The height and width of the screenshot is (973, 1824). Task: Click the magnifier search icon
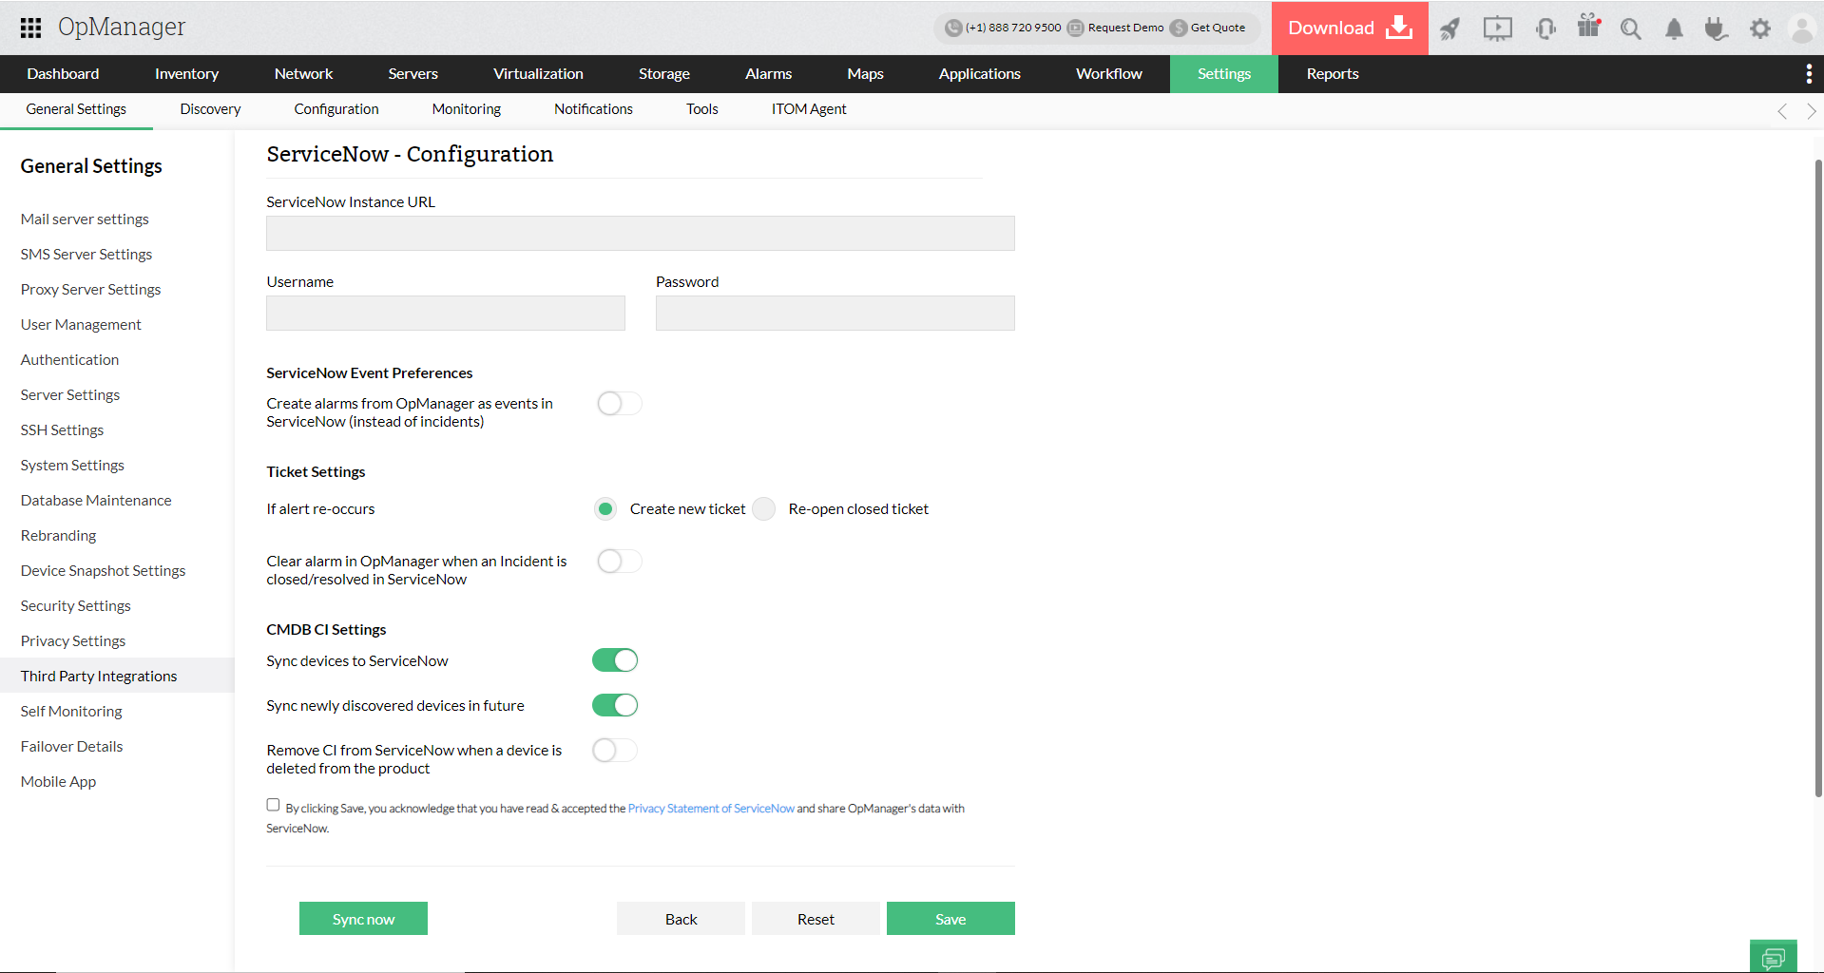(1631, 29)
